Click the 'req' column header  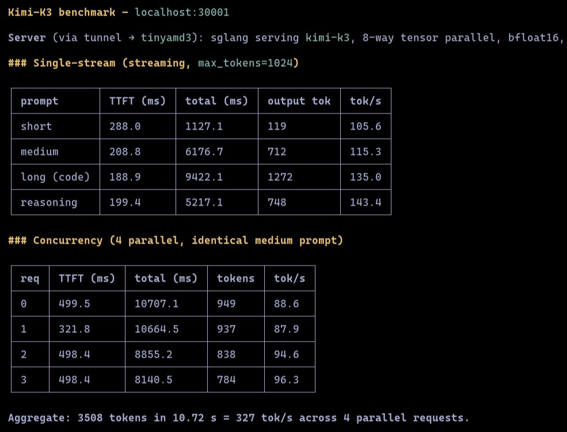pyautogui.click(x=30, y=279)
